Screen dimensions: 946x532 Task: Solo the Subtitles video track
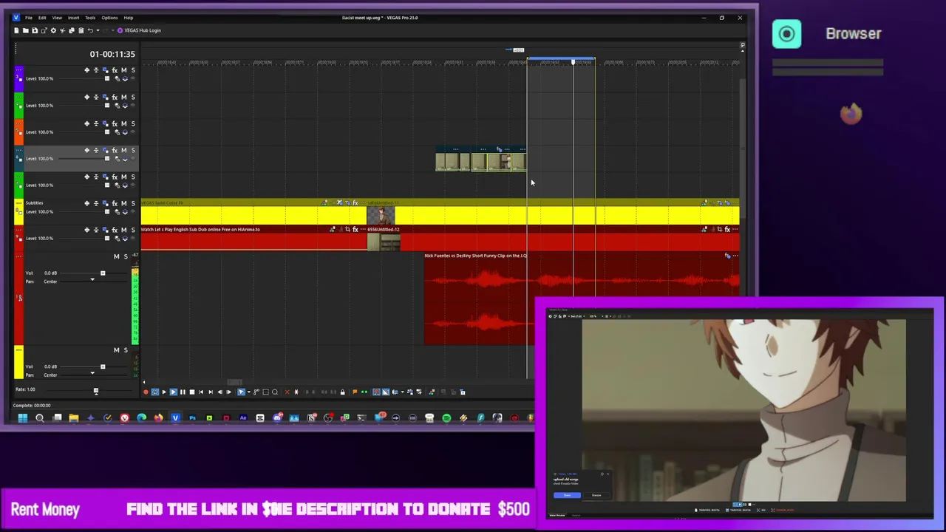click(x=133, y=203)
